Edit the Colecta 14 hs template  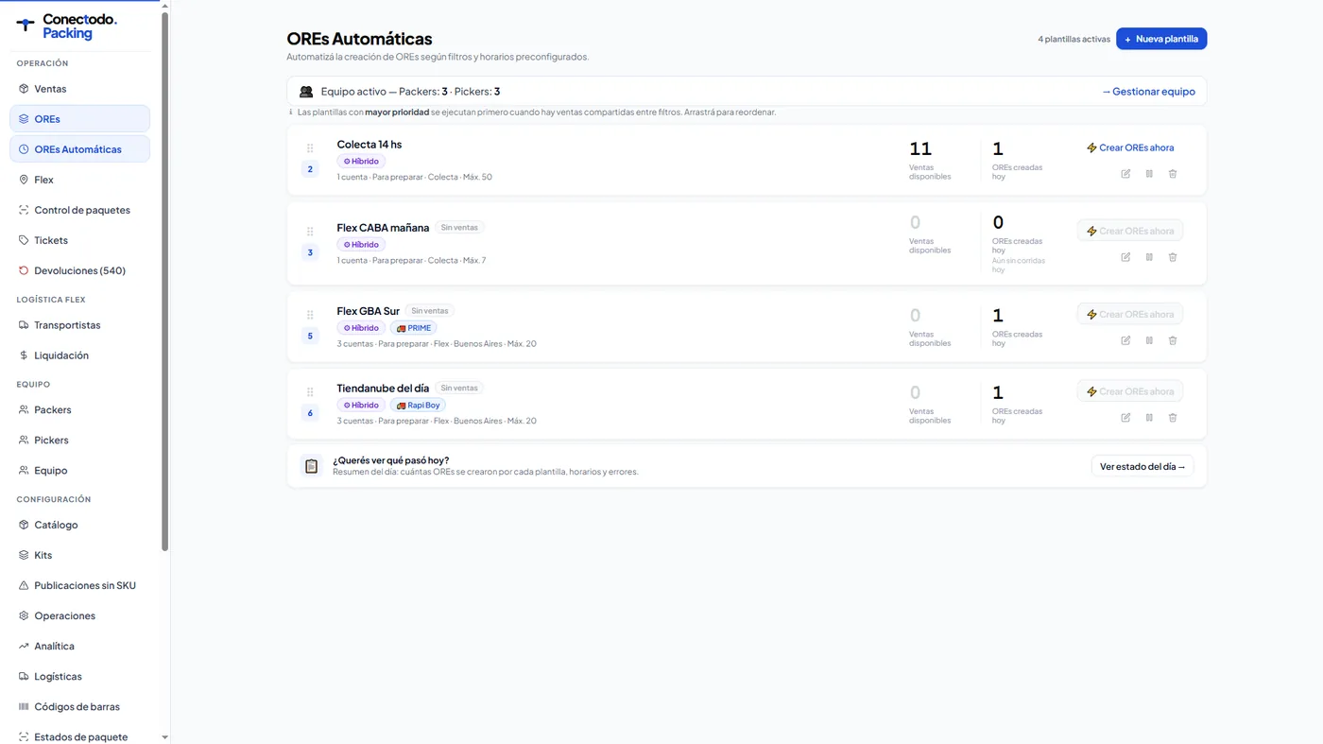point(1125,174)
